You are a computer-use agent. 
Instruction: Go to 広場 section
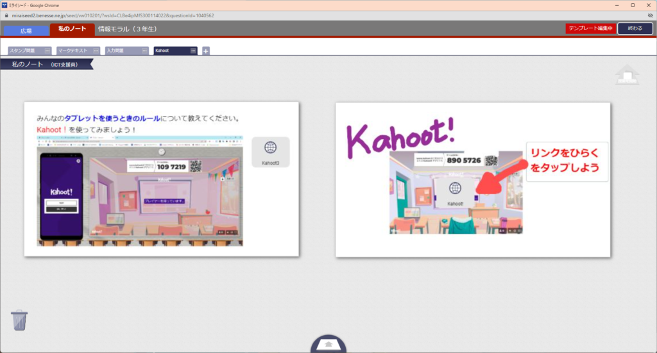pos(26,31)
